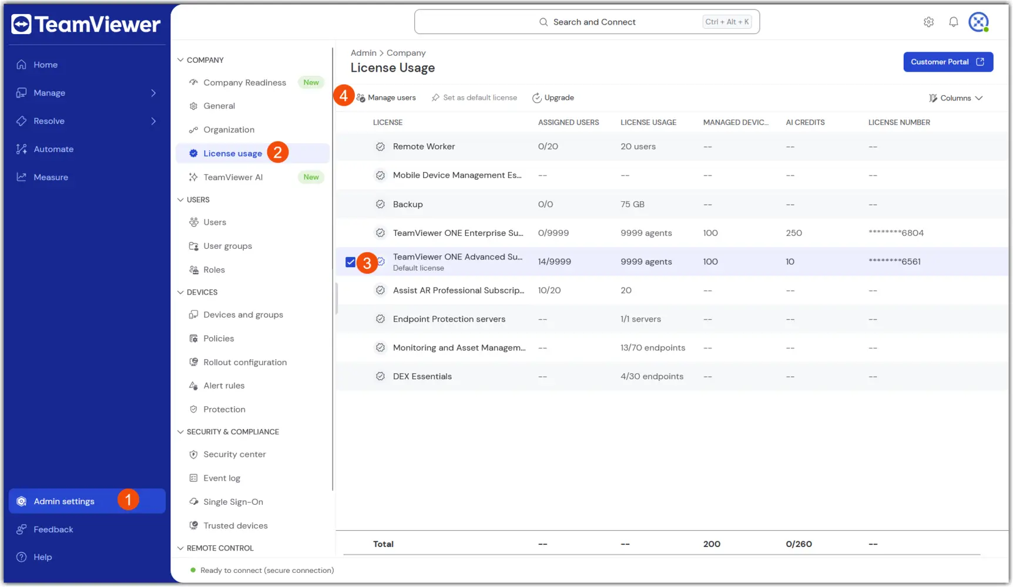Expand the Resolve submenu chevron

tap(153, 121)
